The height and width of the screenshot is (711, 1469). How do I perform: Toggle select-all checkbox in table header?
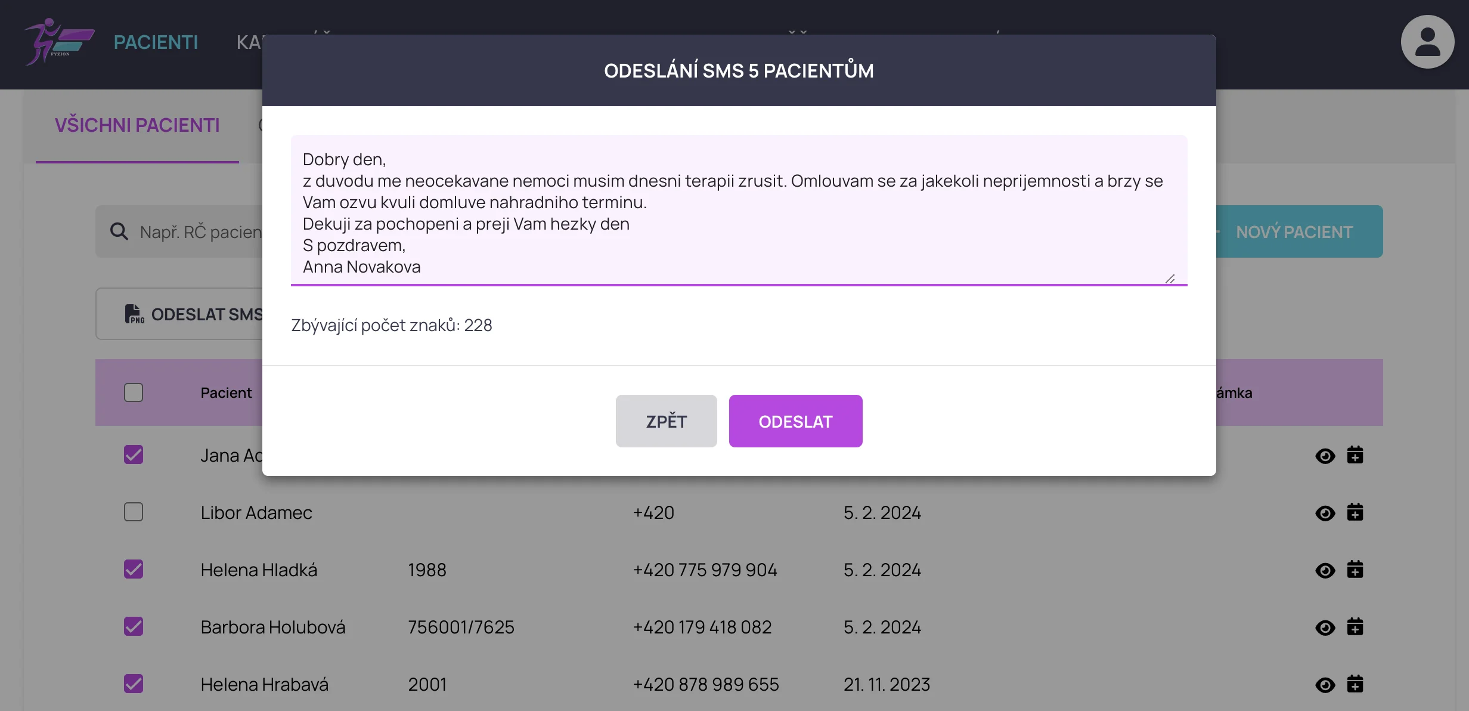tap(134, 392)
